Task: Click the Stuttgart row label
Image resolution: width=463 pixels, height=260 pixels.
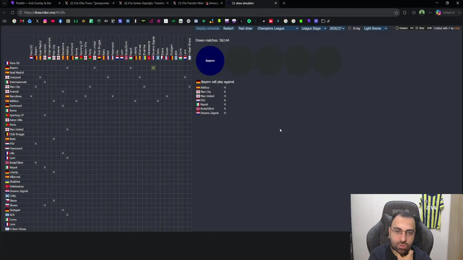Action: (13, 210)
